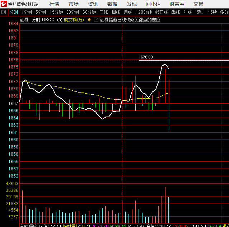The height and width of the screenshot is (227, 229).
Task: Click the 7277 volume axis label
Action: 13,217
